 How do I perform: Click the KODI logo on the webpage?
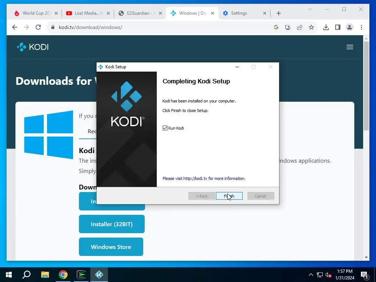33,47
